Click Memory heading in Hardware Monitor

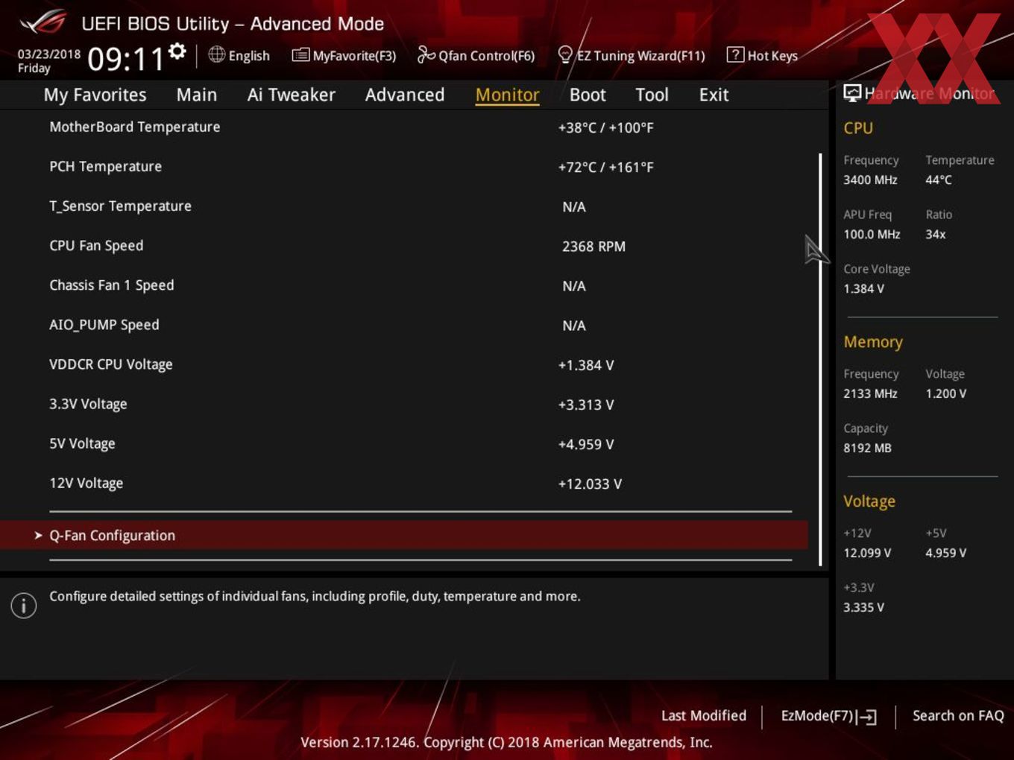point(873,342)
